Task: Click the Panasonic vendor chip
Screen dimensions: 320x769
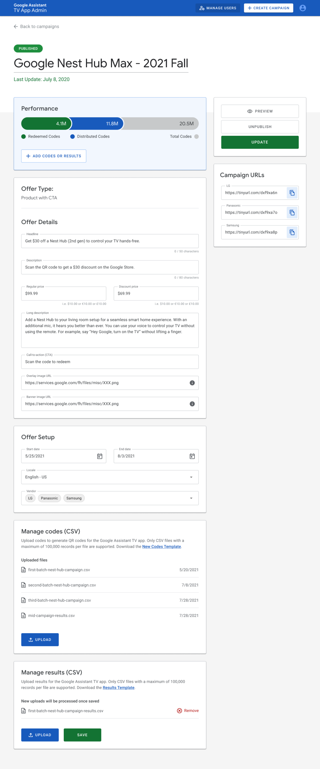Action: point(50,498)
